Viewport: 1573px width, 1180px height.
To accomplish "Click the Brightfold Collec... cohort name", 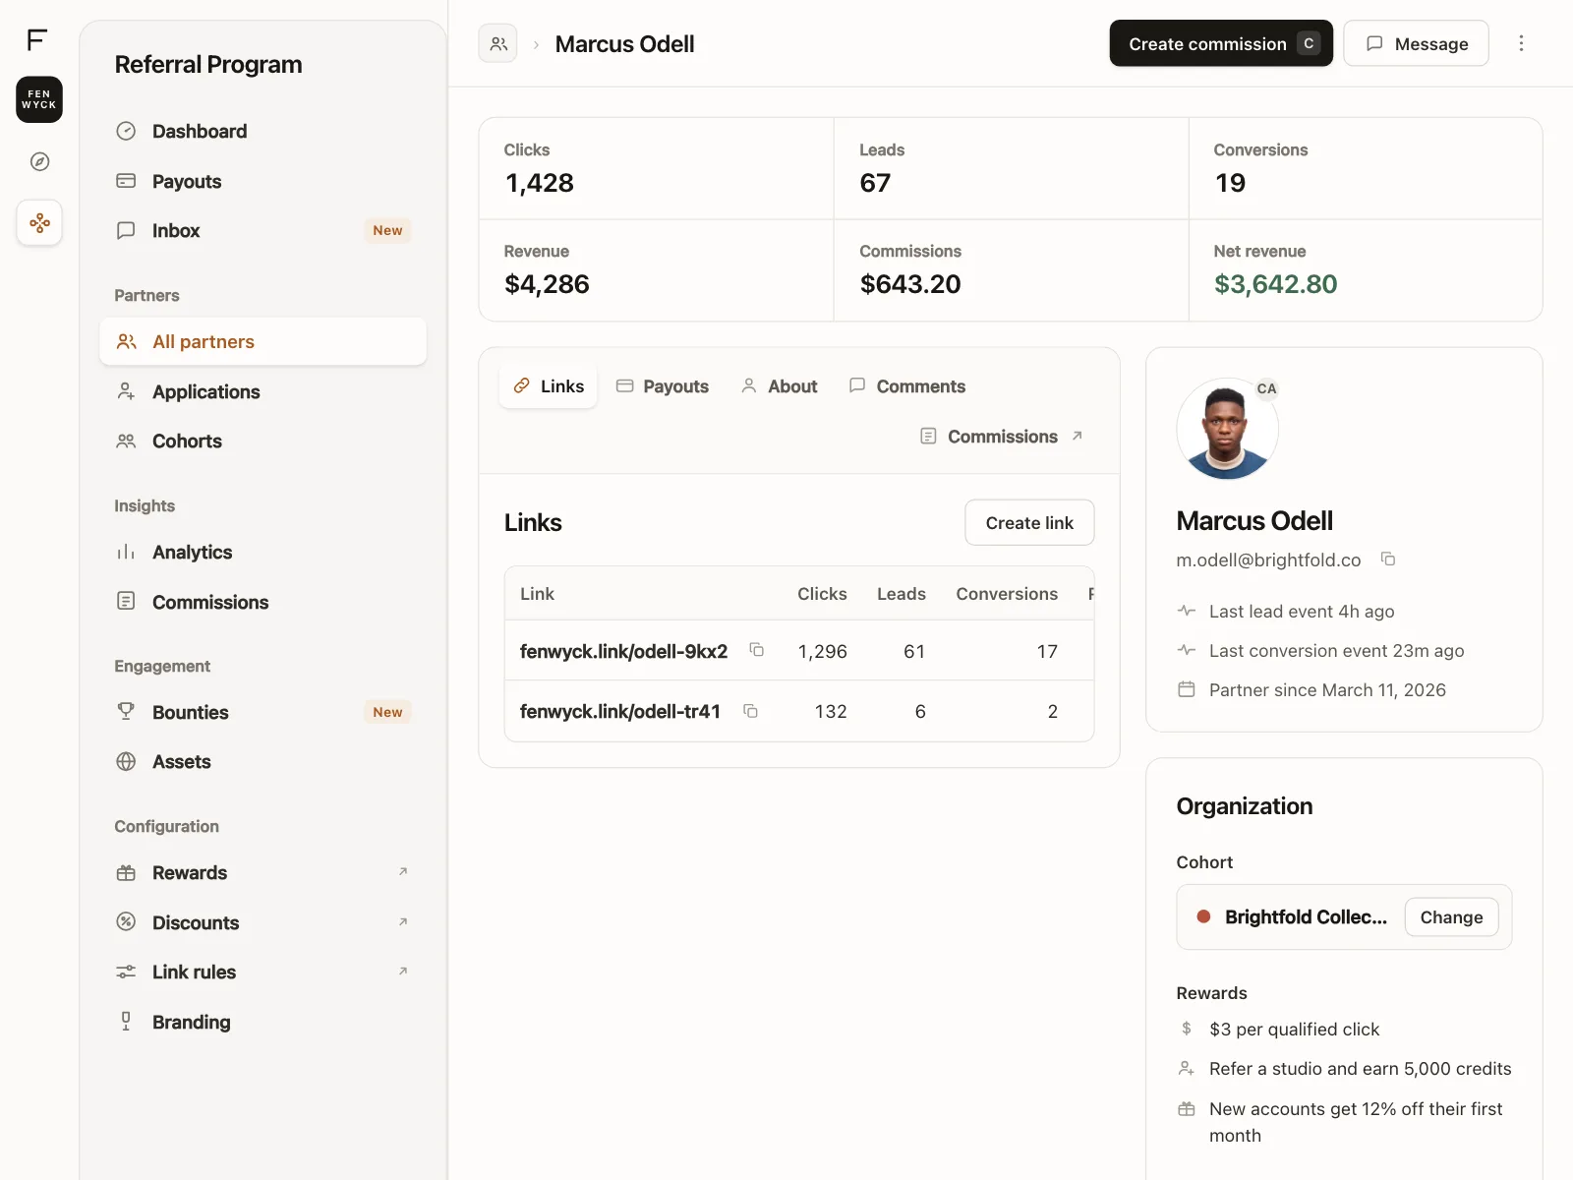I will [1306, 916].
